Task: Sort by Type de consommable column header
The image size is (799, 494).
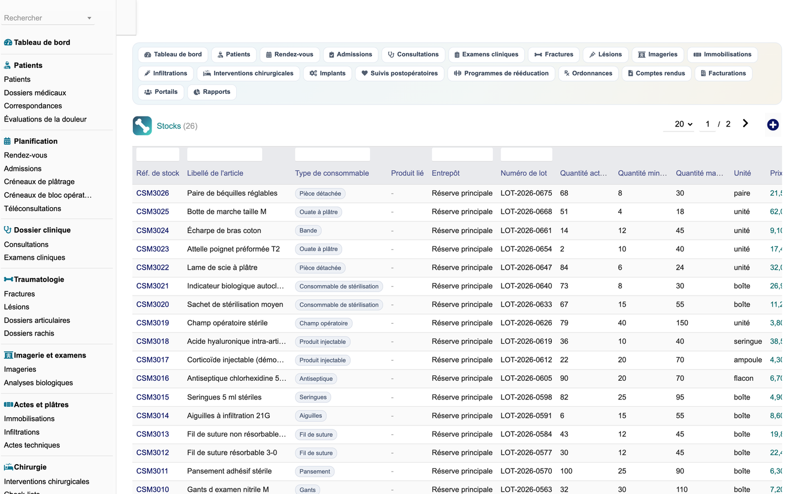Action: (x=332, y=174)
